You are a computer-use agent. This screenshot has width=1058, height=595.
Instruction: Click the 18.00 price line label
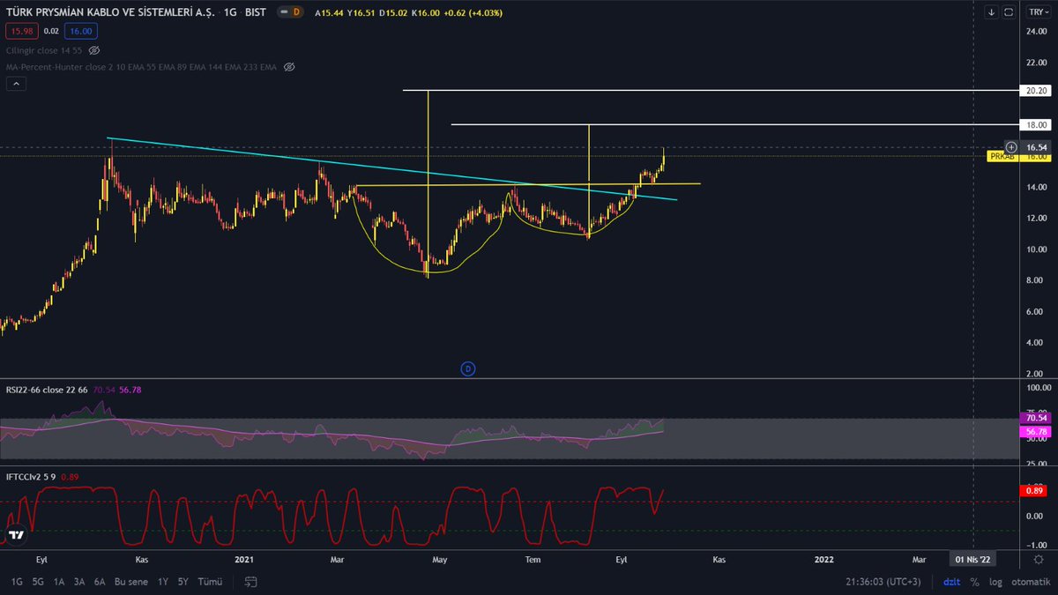(1036, 124)
